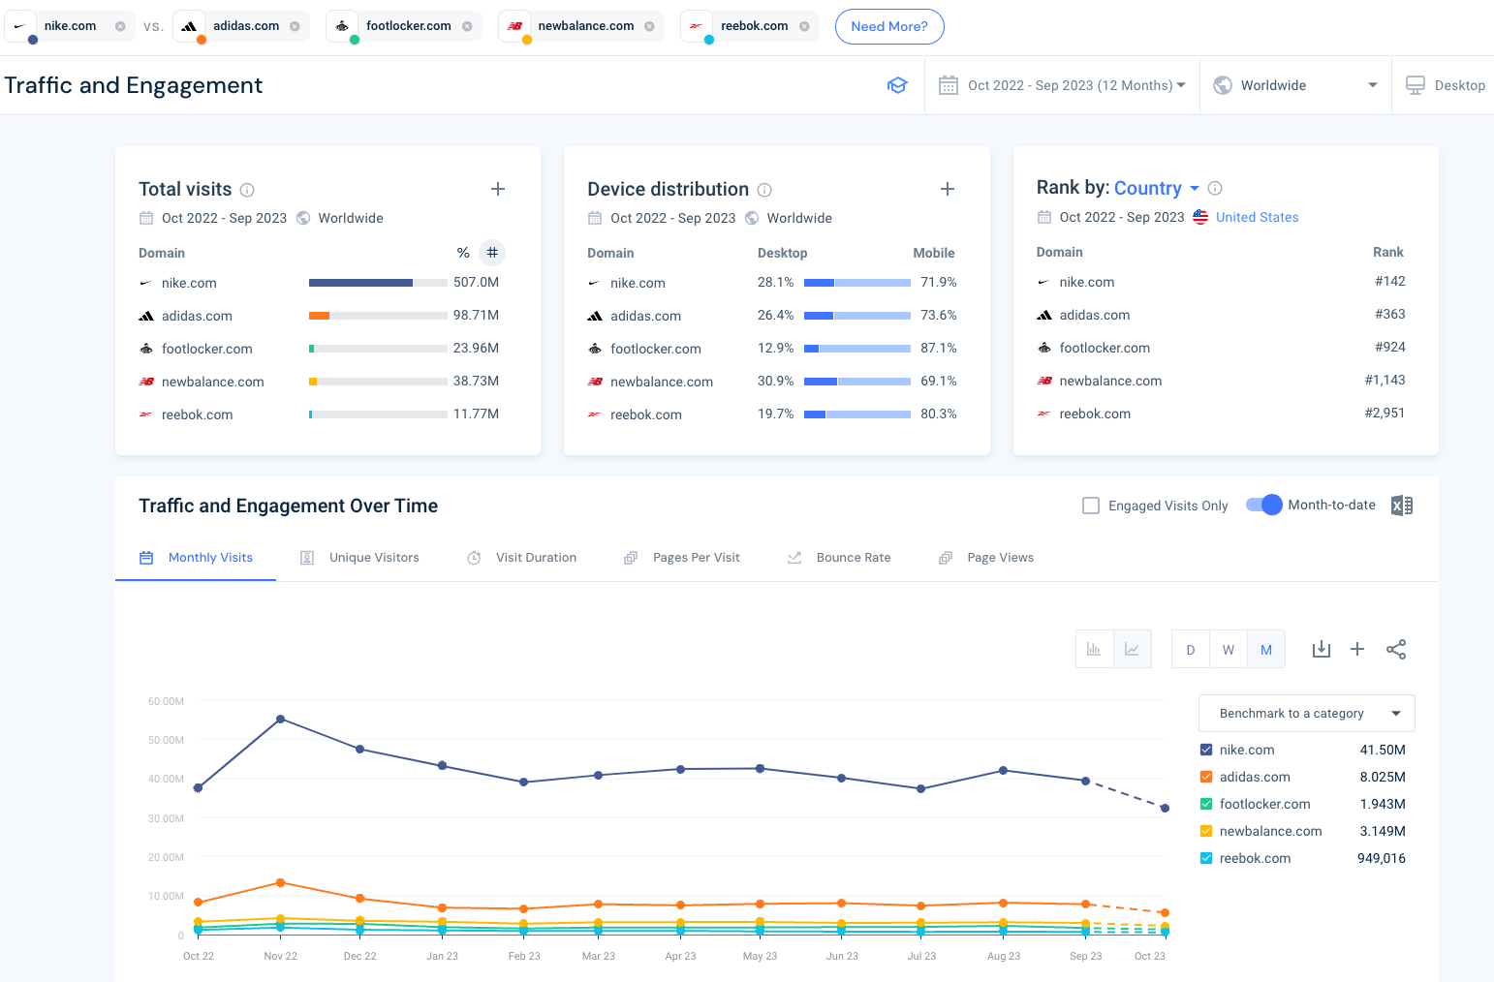1494x982 pixels.
Task: Click the adidas.com logo in the header chip
Action: [x=189, y=26]
